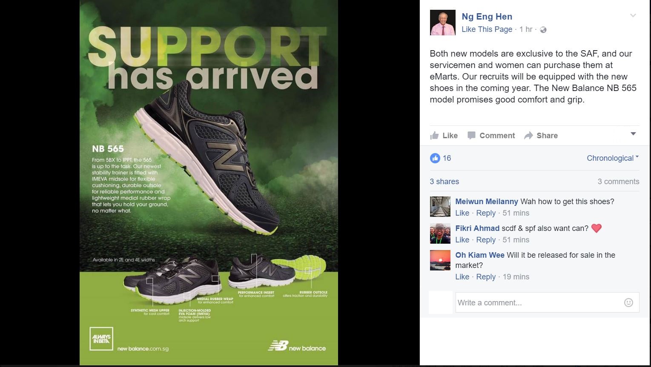This screenshot has width=651, height=367.
Task: Click the Comment speech bubble icon
Action: tap(471, 136)
